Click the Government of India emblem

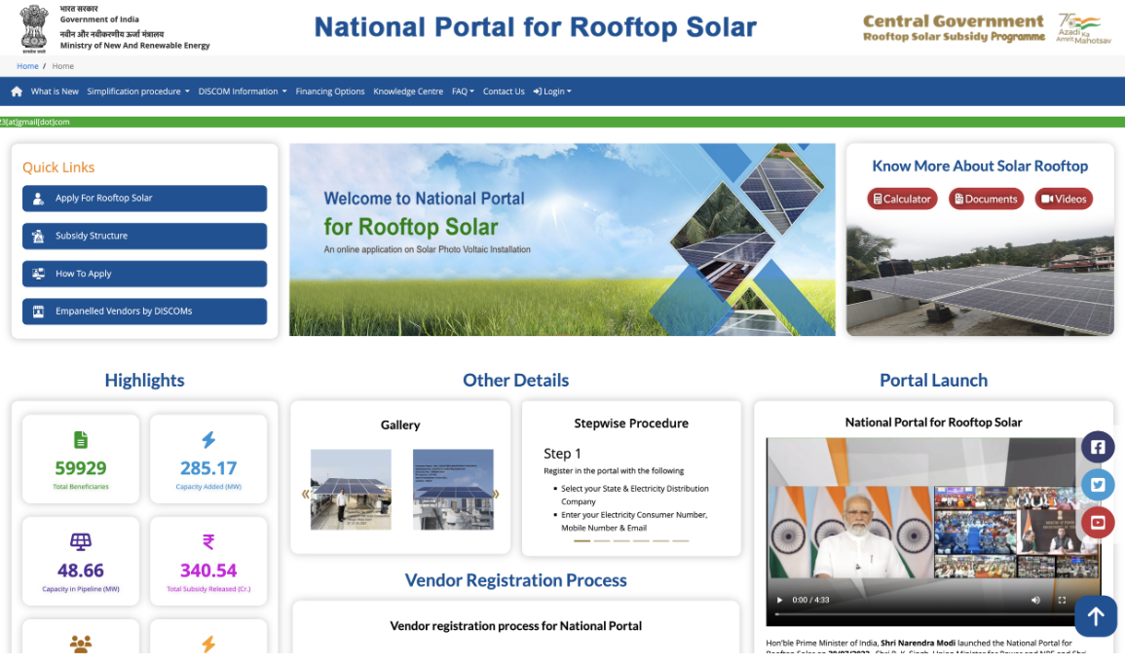[x=34, y=28]
